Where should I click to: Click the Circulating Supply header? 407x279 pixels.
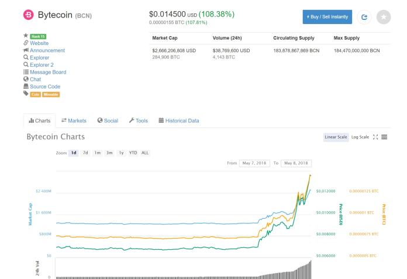point(294,38)
